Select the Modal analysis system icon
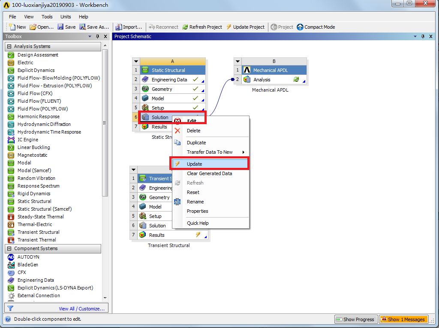 [x=11, y=163]
